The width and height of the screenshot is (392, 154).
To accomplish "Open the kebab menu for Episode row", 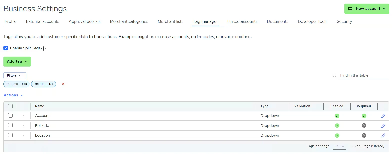I will 24,126.
